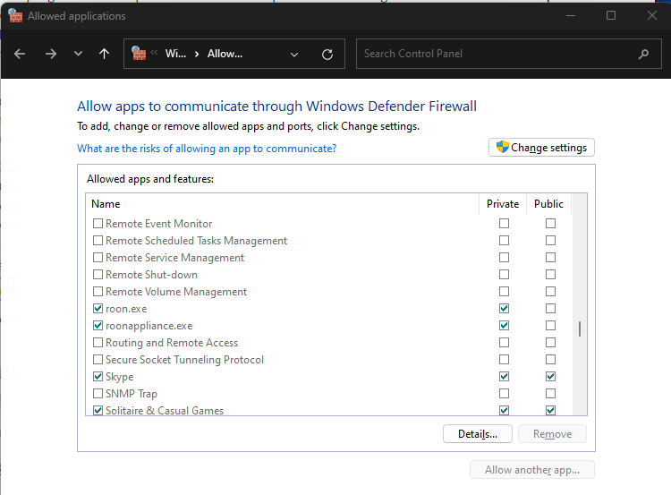671x495 pixels.
Task: Toggle Private checkbox for Skype
Action: [x=504, y=376]
